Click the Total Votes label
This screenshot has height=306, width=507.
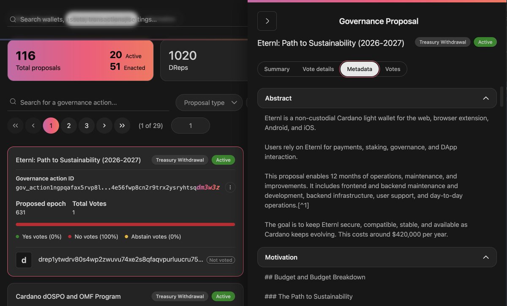pyautogui.click(x=89, y=204)
